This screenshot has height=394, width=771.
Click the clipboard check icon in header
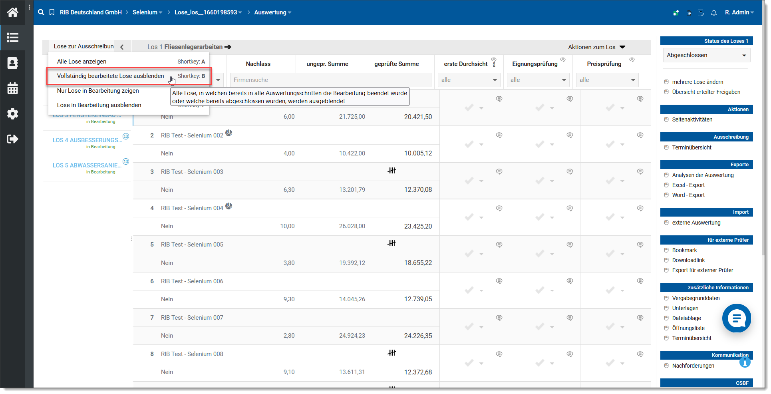click(689, 13)
